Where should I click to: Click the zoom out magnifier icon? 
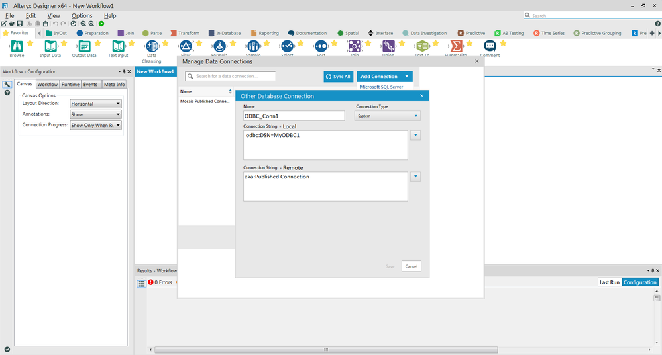(91, 24)
